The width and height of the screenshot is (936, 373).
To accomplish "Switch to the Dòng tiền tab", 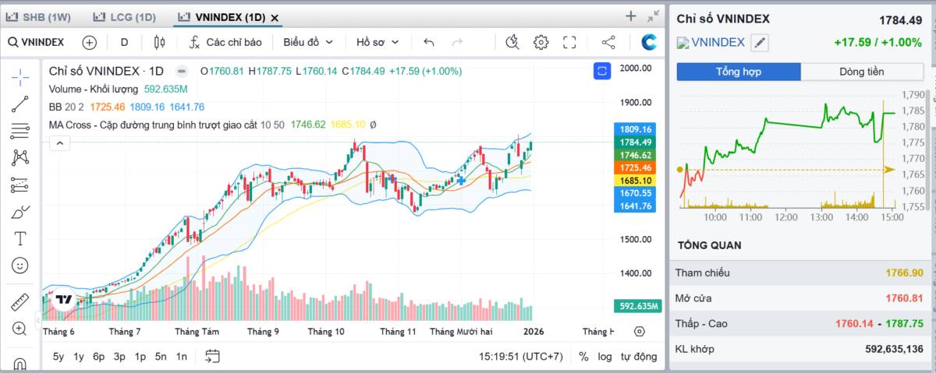I will click(x=862, y=72).
